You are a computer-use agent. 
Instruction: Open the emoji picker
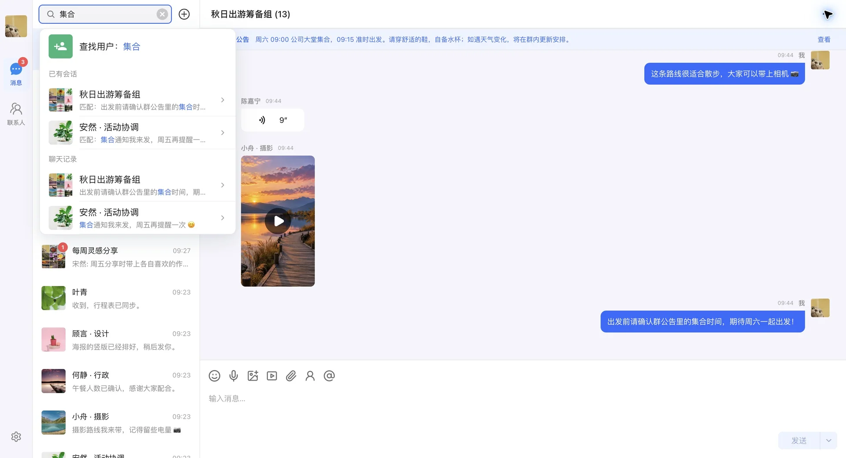tap(215, 376)
